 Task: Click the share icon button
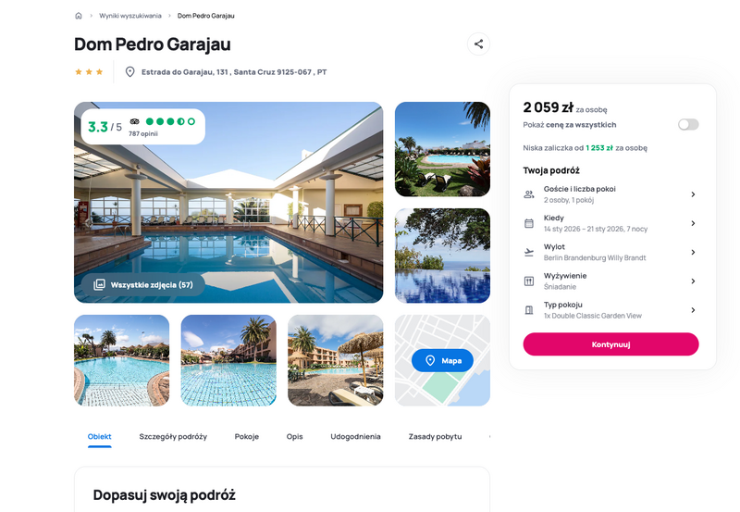coord(478,44)
